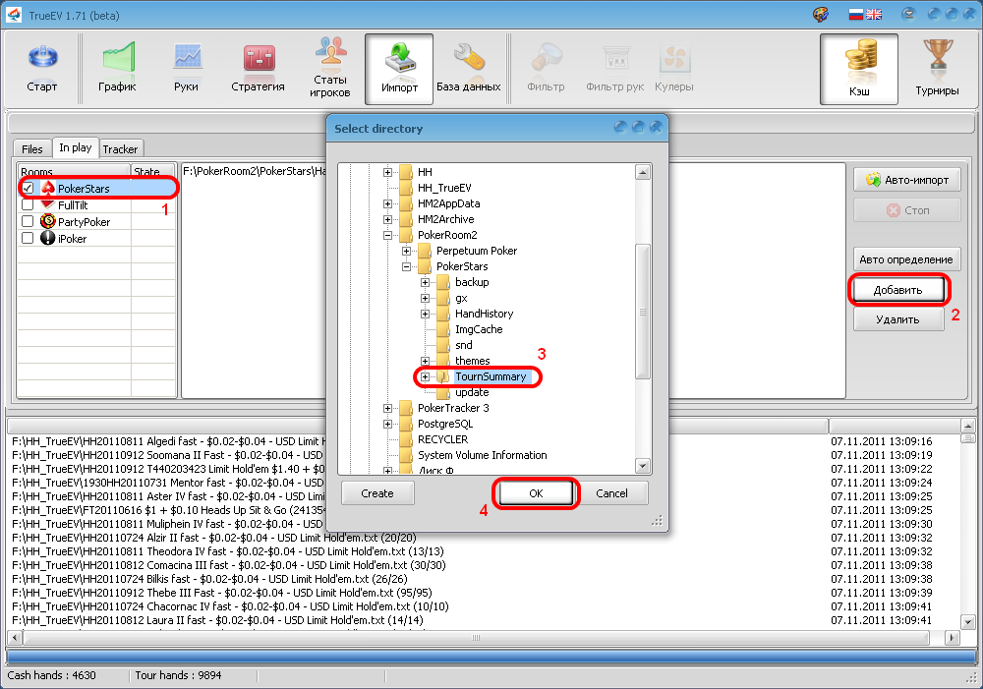Click the Добавить add button
The image size is (983, 689).
[x=897, y=290]
